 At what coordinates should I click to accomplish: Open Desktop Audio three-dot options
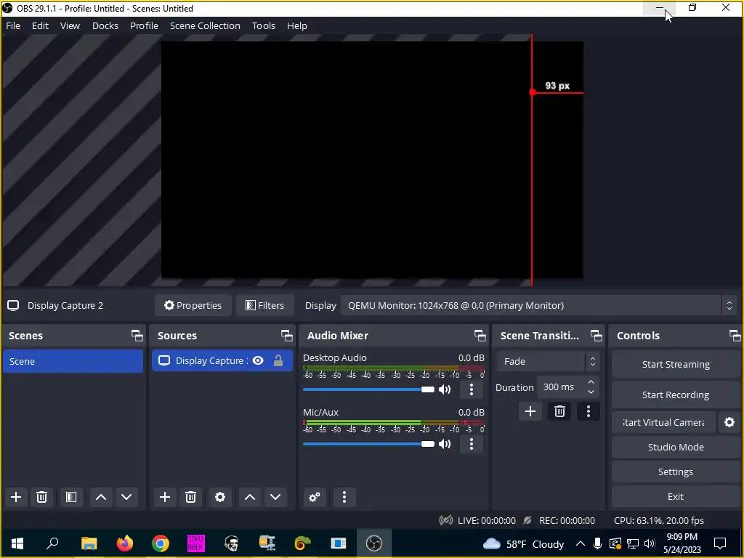[471, 389]
